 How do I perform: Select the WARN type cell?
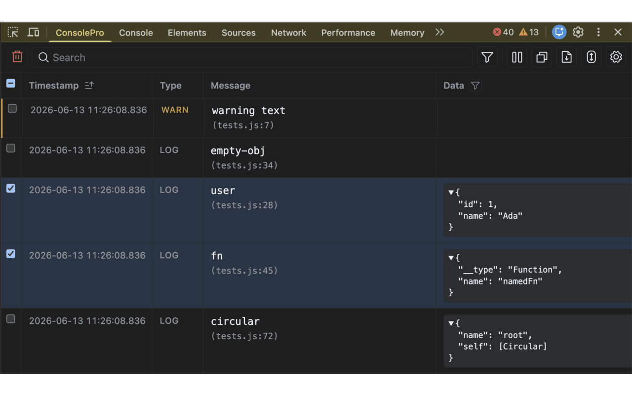tap(175, 110)
